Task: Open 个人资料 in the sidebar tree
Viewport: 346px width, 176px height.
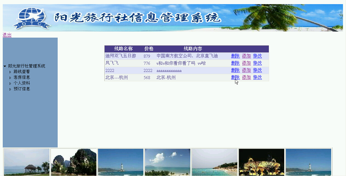Action: click(22, 83)
